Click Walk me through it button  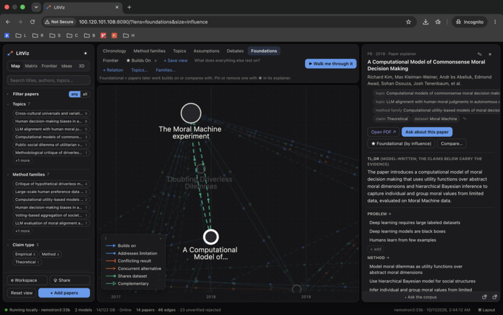tap(330, 63)
